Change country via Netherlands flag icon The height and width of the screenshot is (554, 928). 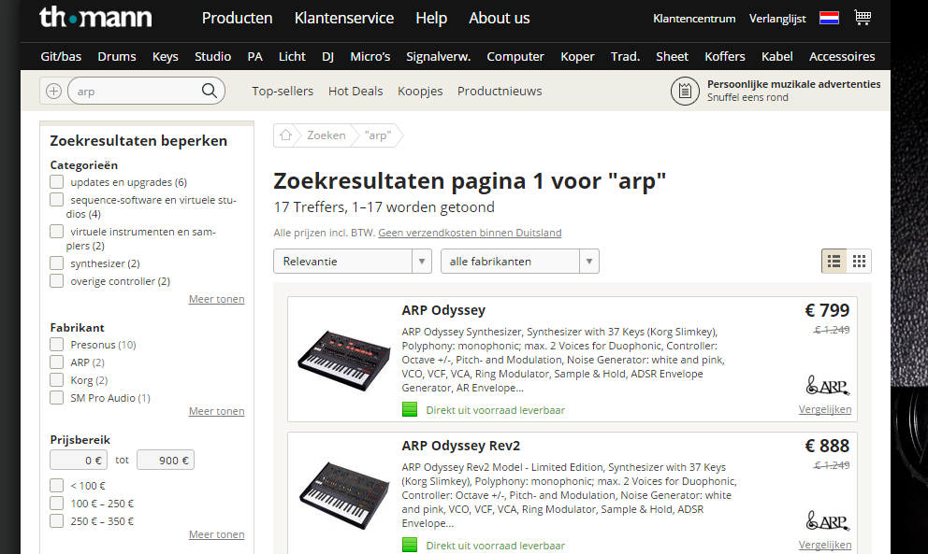pos(829,19)
